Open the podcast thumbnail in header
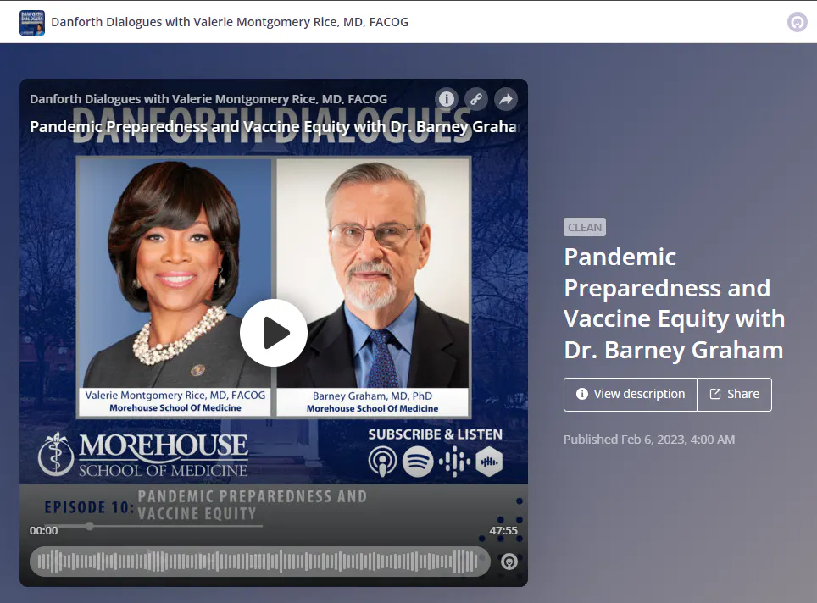The image size is (817, 603). [32, 22]
